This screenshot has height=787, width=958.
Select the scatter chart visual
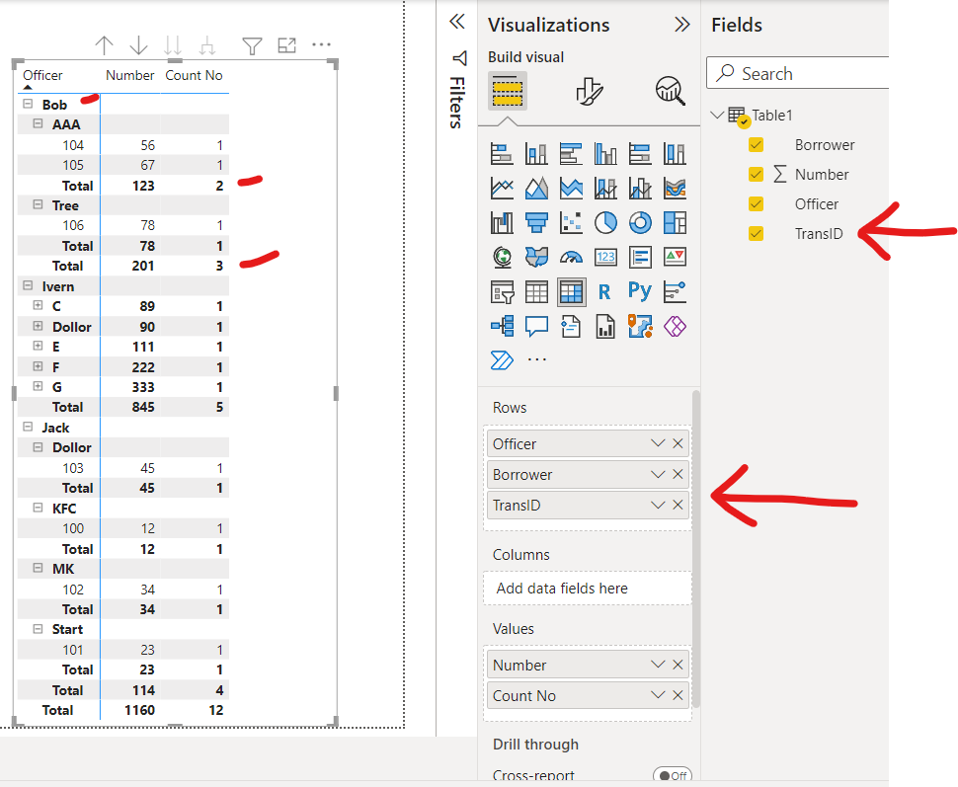(x=571, y=222)
